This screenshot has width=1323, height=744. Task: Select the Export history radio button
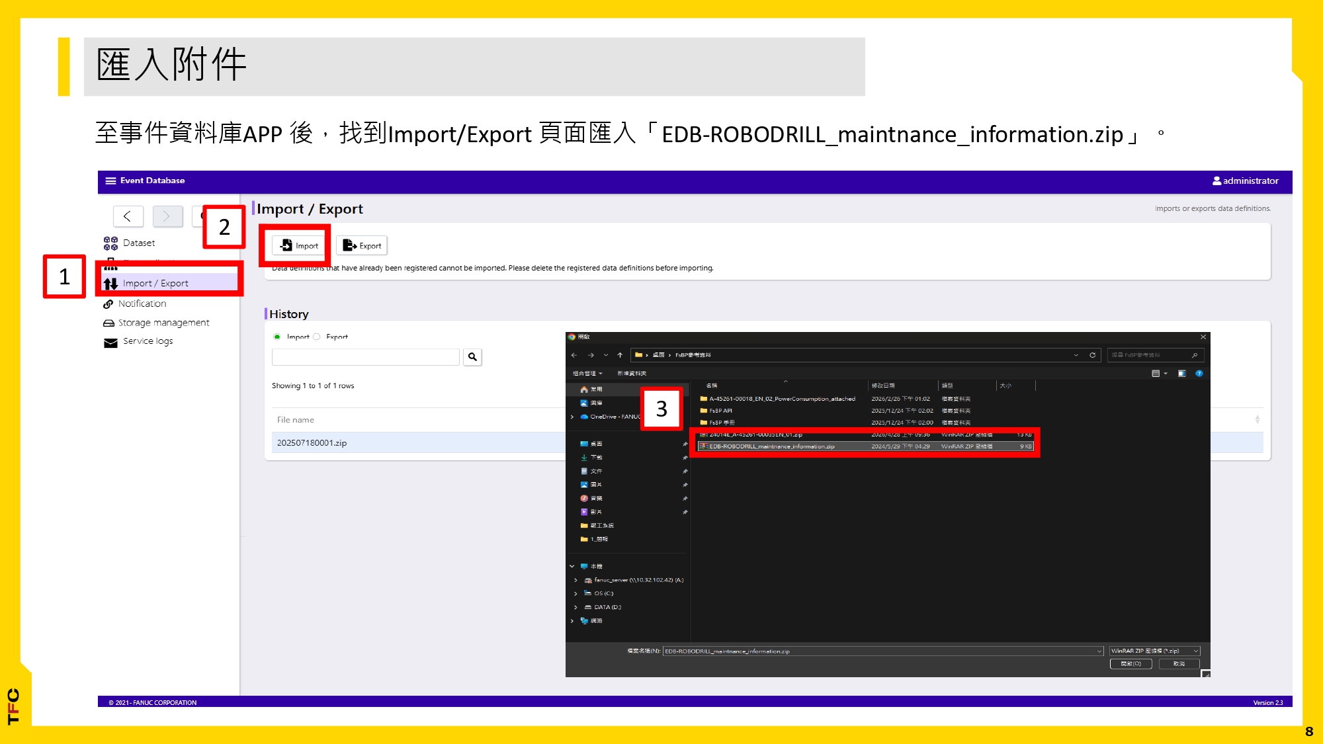tap(316, 337)
